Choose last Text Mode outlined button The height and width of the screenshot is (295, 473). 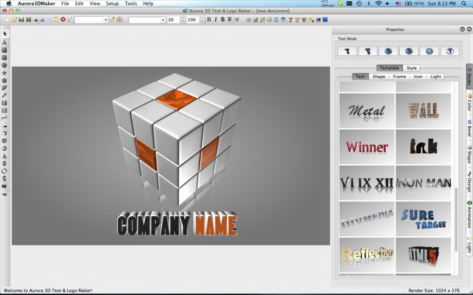coord(450,51)
